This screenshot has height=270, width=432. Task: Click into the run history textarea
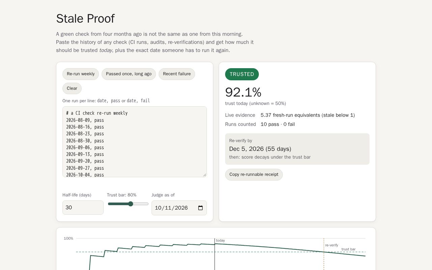pos(135,142)
